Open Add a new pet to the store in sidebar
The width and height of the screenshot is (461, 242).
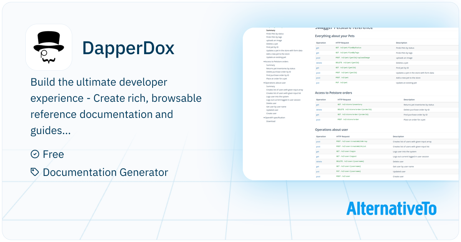coord(278,54)
